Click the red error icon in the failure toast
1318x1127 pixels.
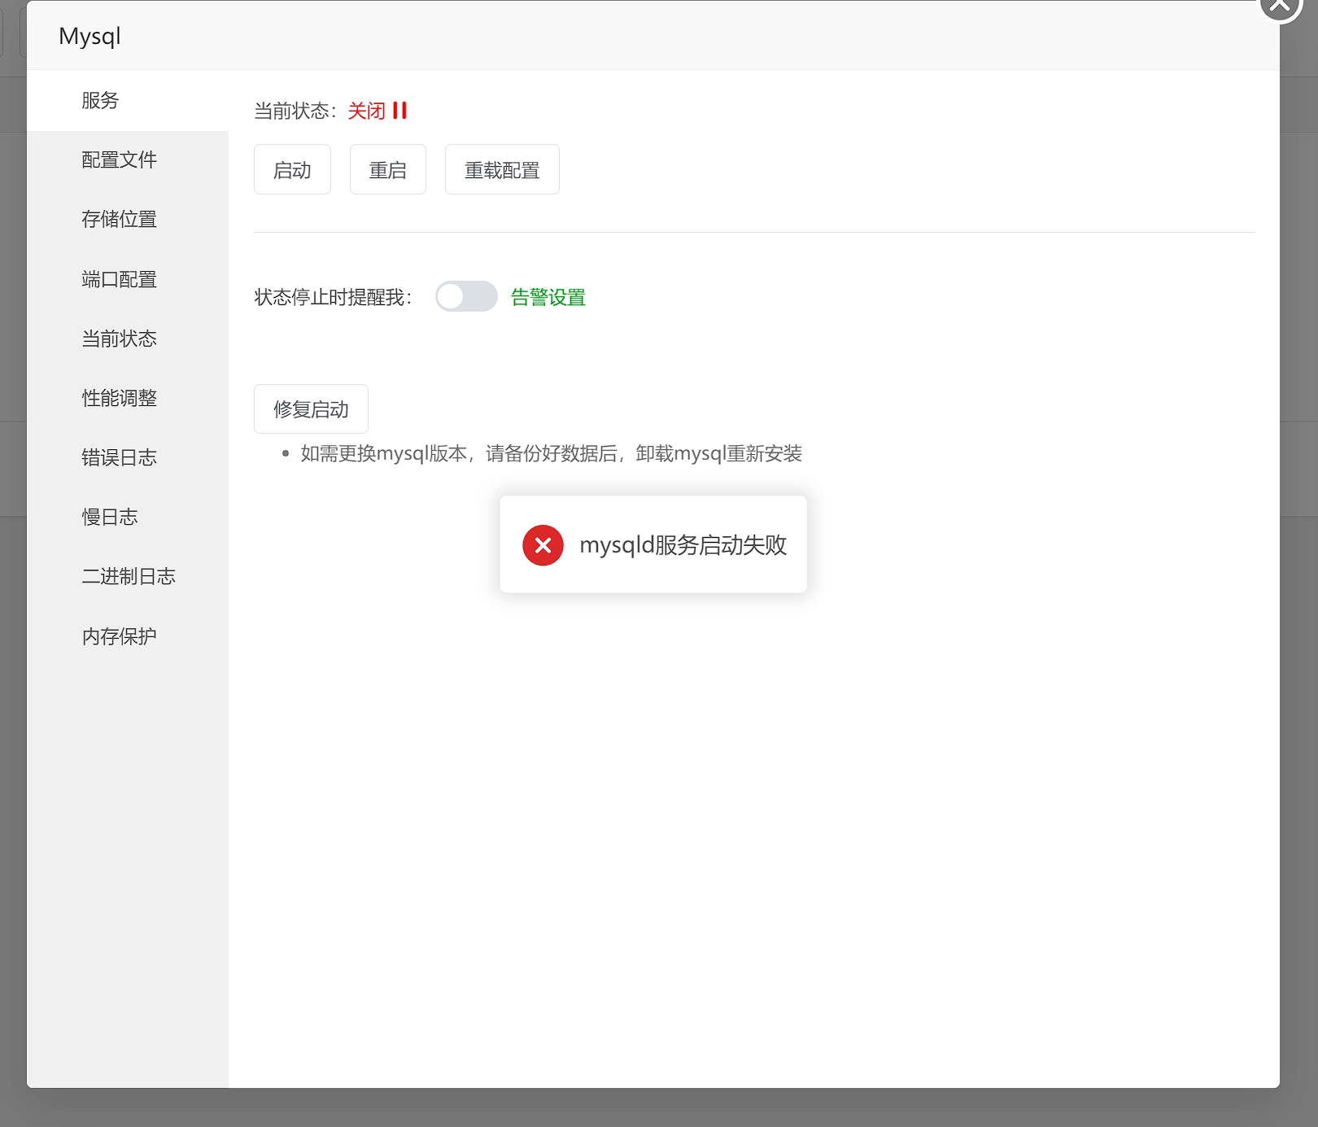(x=543, y=544)
